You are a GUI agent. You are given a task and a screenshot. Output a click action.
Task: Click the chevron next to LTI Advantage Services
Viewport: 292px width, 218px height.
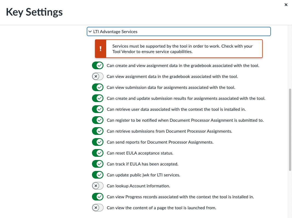click(x=90, y=31)
